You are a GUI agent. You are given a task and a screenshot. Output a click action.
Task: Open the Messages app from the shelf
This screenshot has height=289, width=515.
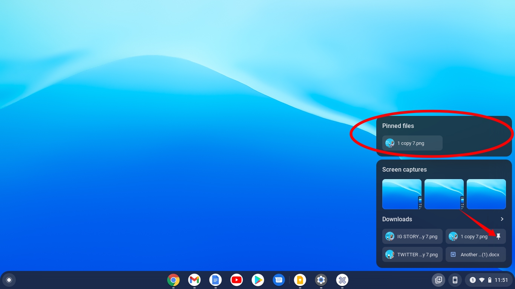[x=279, y=280]
